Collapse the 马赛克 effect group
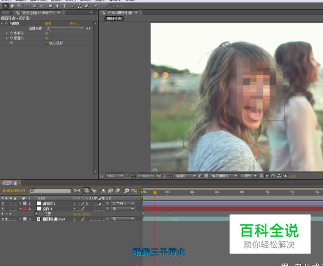The image size is (323, 266). [x=2, y=23]
